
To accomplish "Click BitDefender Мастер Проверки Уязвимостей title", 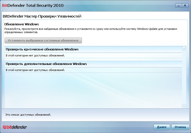I will coord(42,16).
